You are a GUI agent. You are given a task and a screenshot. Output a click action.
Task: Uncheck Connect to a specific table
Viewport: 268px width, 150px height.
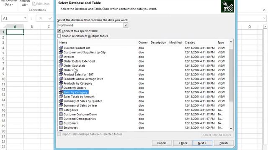point(59,31)
